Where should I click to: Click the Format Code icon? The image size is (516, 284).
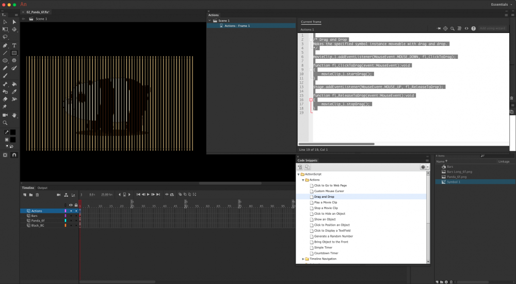click(459, 29)
